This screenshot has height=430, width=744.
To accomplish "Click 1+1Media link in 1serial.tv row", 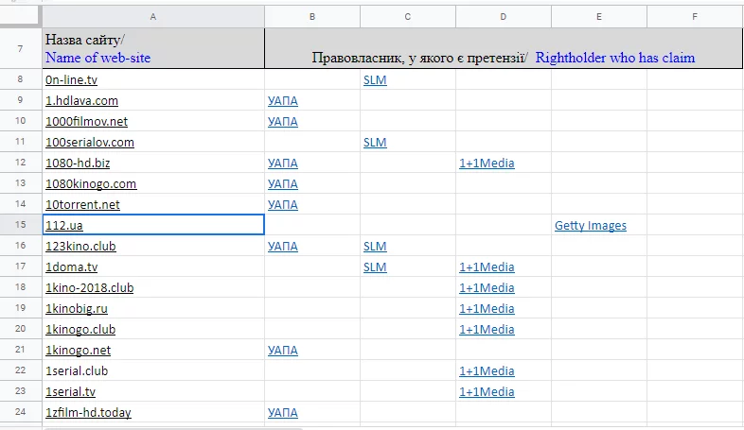I will pyautogui.click(x=487, y=393).
